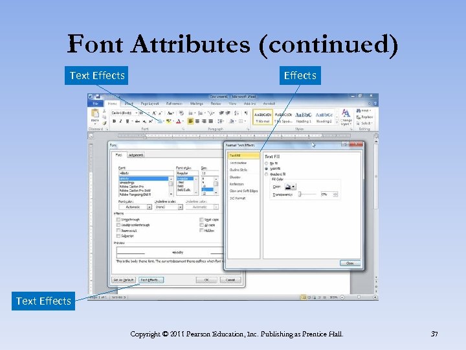Screen dimensions: 466x350
Task: Select Align Text Right in the ribbon
Action: point(204,121)
